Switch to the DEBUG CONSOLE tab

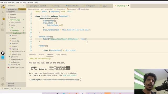click(61, 55)
